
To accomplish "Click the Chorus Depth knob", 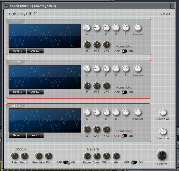I will [24, 156].
